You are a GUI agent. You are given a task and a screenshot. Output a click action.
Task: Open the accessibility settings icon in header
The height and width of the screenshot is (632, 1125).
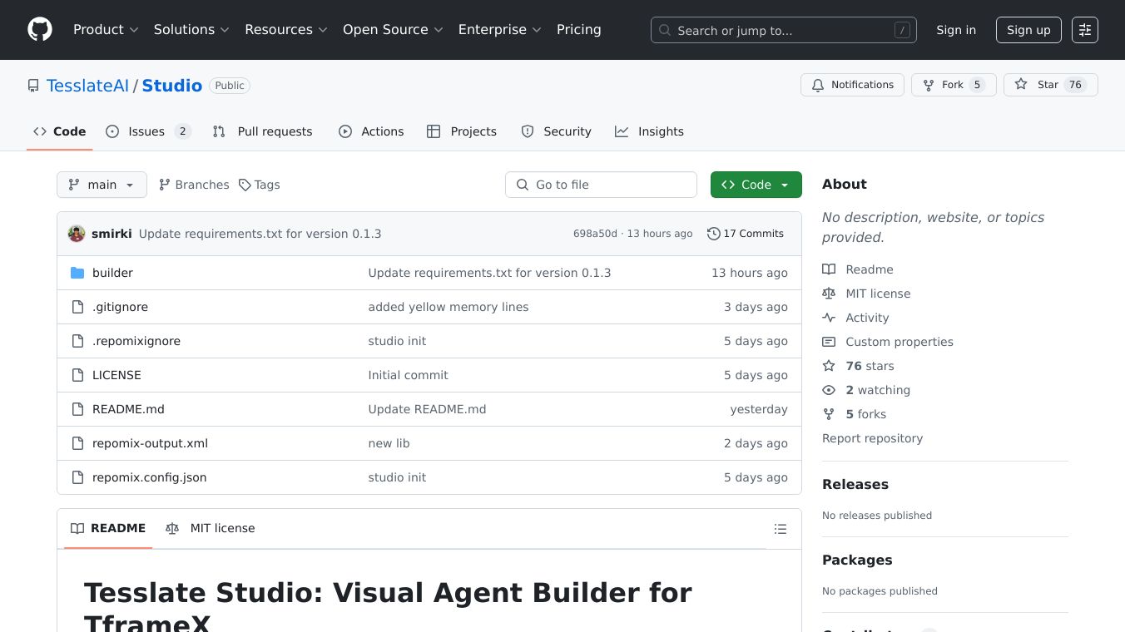coord(1084,30)
